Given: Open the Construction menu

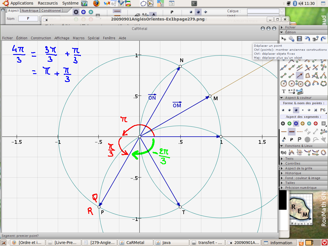Looking at the screenshot, I should tap(41, 38).
